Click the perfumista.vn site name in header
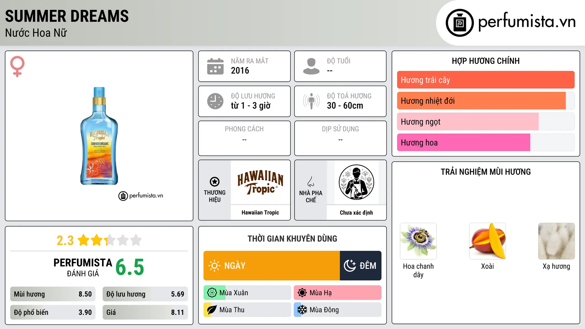Viewport: 585px width, 329px height. point(527,22)
